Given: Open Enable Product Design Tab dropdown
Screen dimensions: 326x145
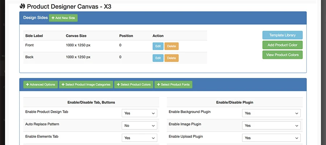Looking at the screenshot, I should (139, 113).
